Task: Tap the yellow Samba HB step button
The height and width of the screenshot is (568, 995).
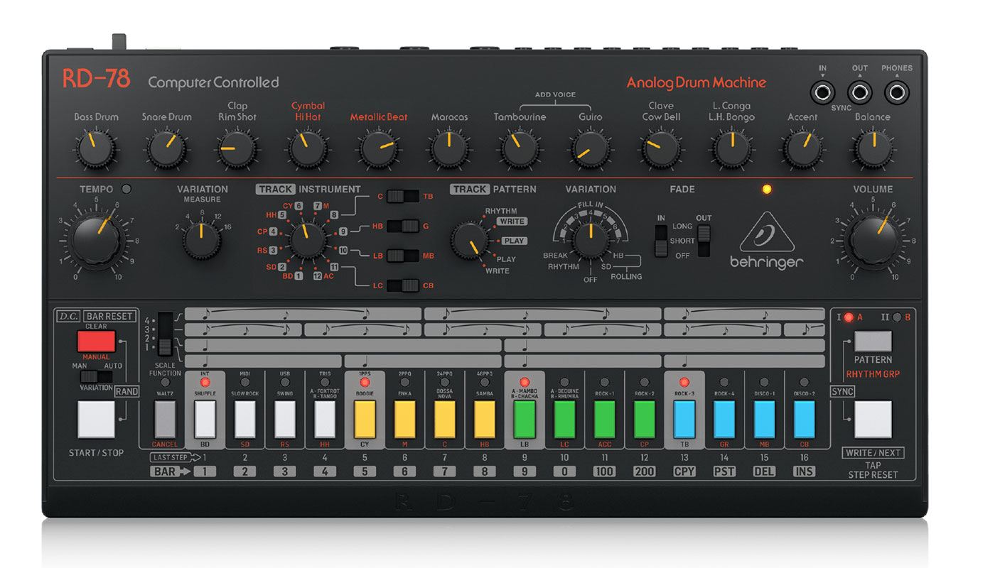Action: point(485,419)
